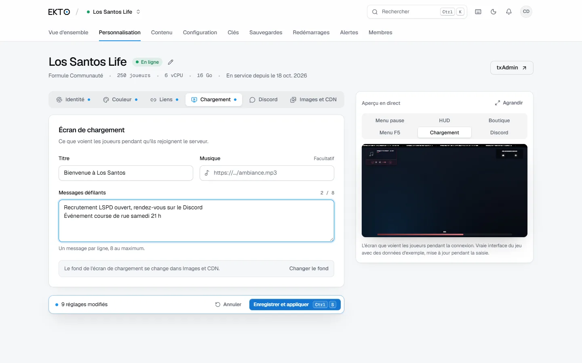Open the CD user avatar menu
582x363 pixels.
click(526, 12)
